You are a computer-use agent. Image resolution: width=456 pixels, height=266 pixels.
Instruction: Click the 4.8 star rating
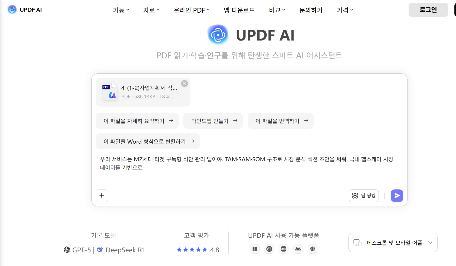(x=198, y=250)
